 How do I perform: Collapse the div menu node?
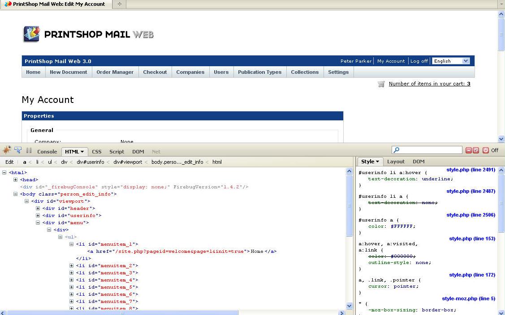(38, 222)
